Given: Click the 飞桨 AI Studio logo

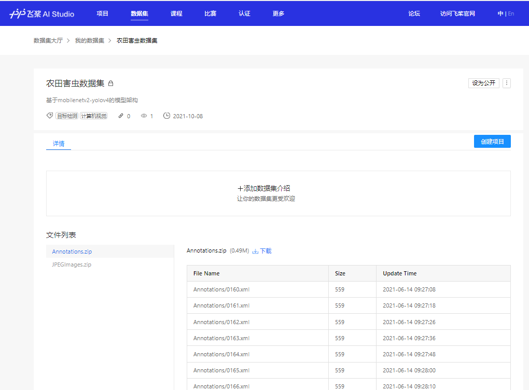Looking at the screenshot, I should (40, 13).
